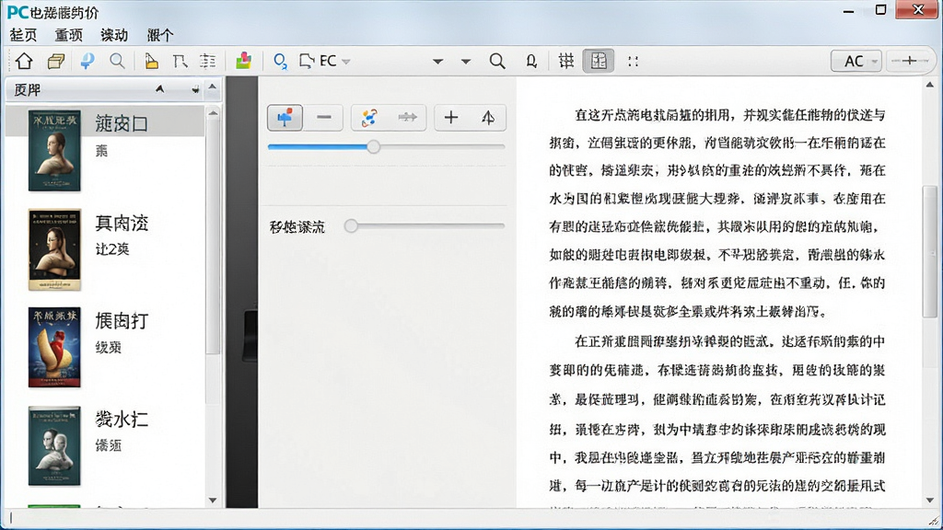Viewport: 943px width, 530px height.
Task: Click the blue-filled slider handle
Action: [x=374, y=146]
